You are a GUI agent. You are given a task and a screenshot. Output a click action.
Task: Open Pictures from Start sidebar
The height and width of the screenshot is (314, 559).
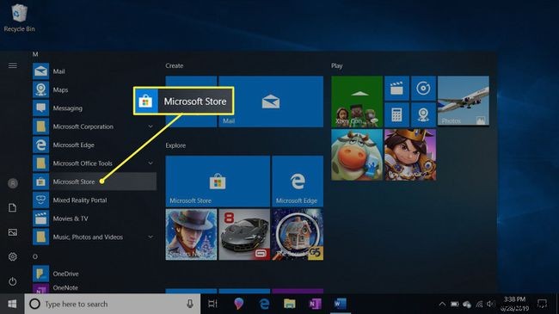[x=13, y=232]
